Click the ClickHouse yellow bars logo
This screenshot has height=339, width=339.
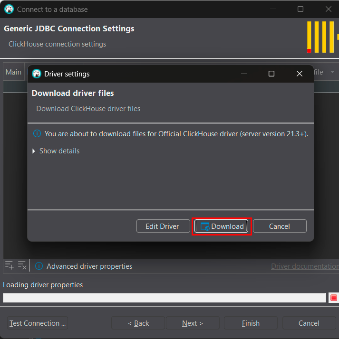pyautogui.click(x=322, y=37)
